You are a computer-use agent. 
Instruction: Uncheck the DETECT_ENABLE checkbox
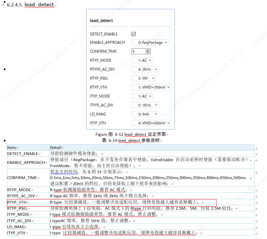134,34
